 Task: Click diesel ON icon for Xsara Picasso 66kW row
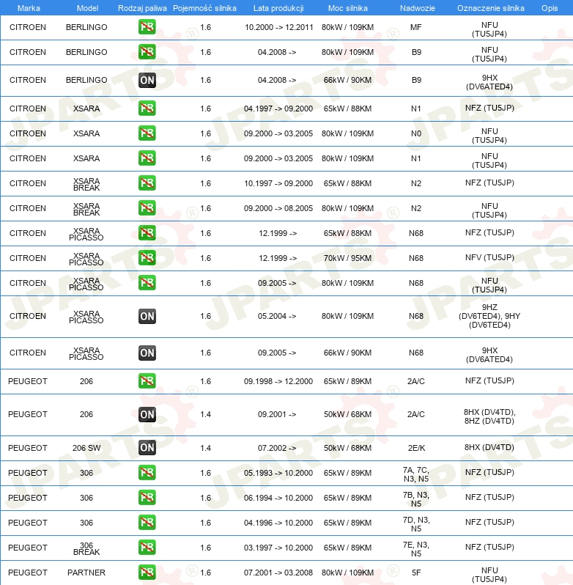pyautogui.click(x=147, y=353)
